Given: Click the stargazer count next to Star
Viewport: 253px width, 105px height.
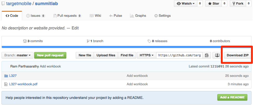Looking at the screenshot, I should coord(224,4).
